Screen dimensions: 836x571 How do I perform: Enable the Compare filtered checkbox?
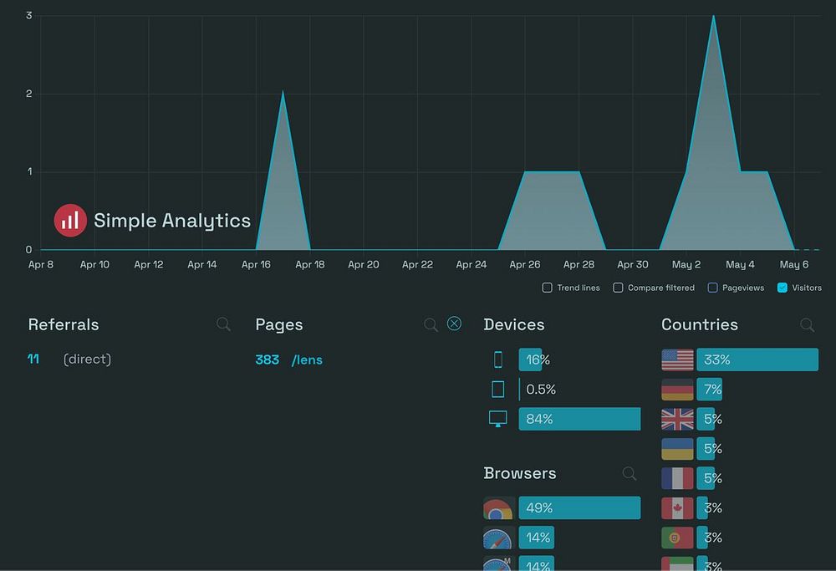[x=618, y=288]
